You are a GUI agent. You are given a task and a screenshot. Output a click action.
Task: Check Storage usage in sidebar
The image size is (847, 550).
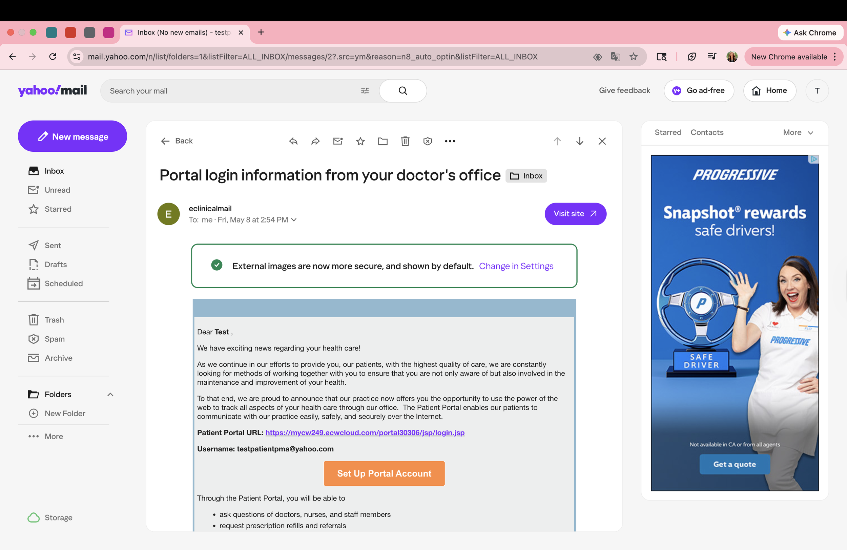pos(50,517)
